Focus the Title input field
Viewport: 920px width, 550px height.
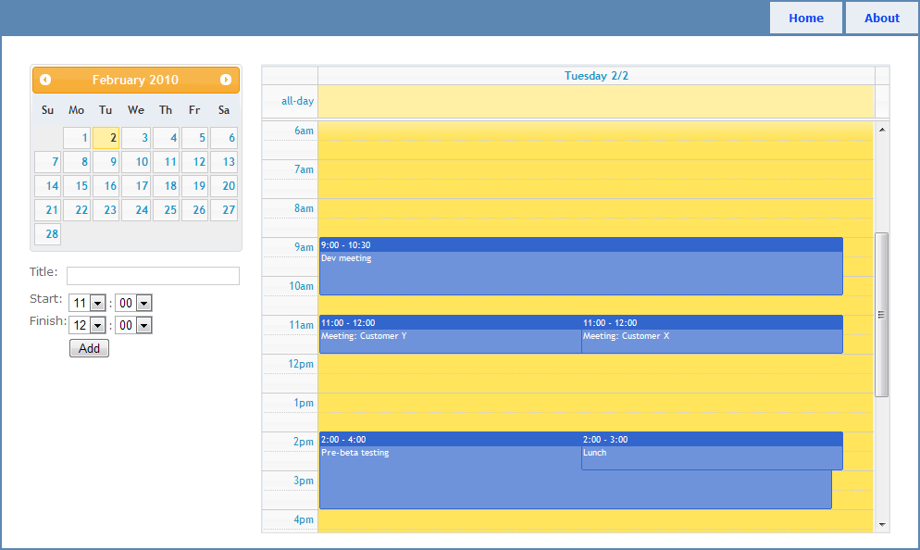click(153, 276)
